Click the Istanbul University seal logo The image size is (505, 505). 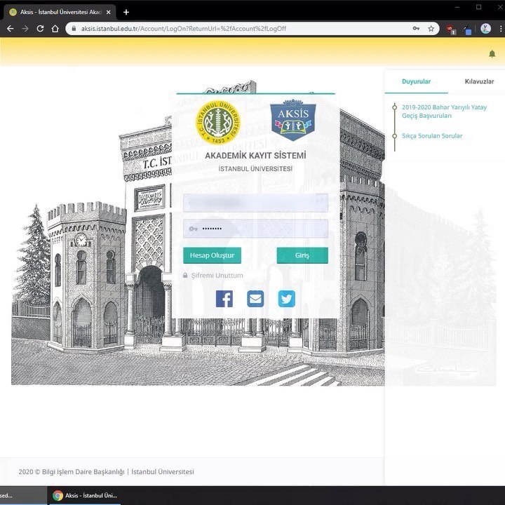click(218, 122)
